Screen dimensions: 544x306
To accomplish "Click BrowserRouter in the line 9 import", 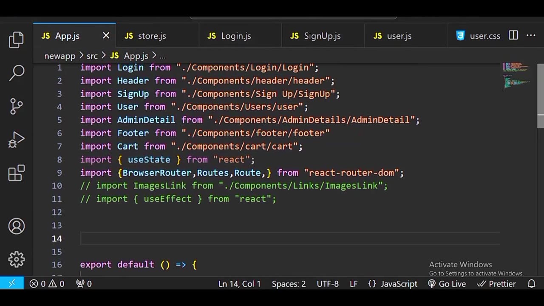I will tap(157, 173).
